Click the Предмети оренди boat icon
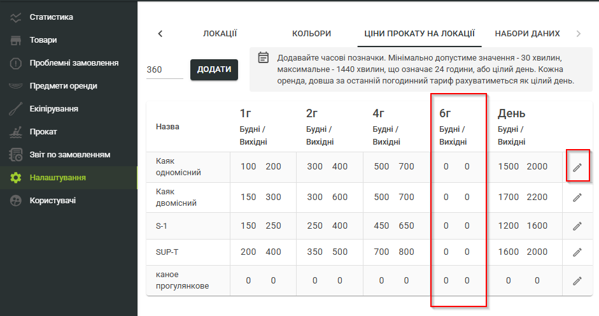This screenshot has height=316, width=599. coord(16,86)
